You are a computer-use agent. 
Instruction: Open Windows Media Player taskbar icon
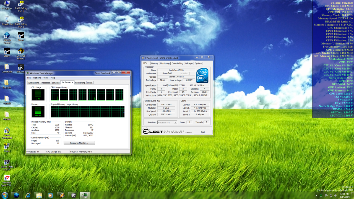[x=50, y=195]
